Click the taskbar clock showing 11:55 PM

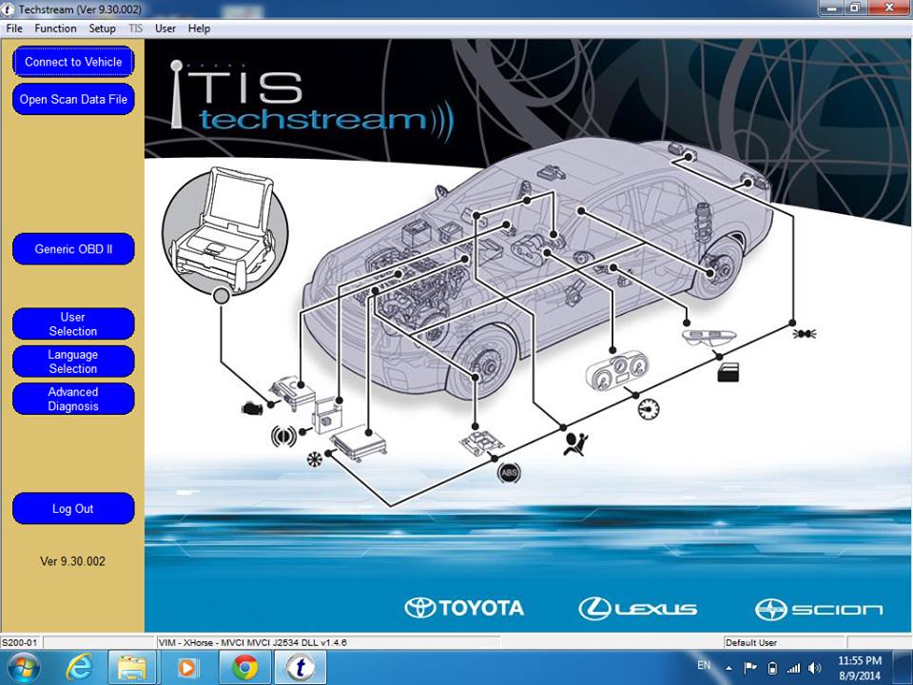[x=860, y=668]
